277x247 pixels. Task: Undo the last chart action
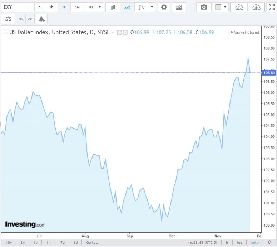(21, 19)
